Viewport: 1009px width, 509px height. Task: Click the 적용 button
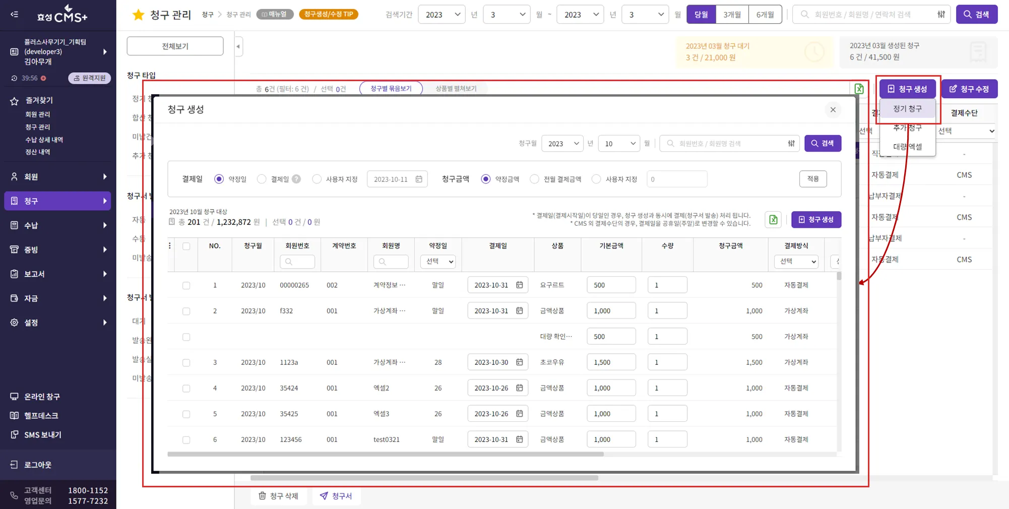point(812,179)
